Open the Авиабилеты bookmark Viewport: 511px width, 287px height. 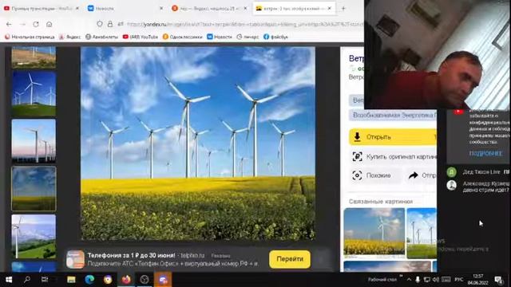(101, 37)
